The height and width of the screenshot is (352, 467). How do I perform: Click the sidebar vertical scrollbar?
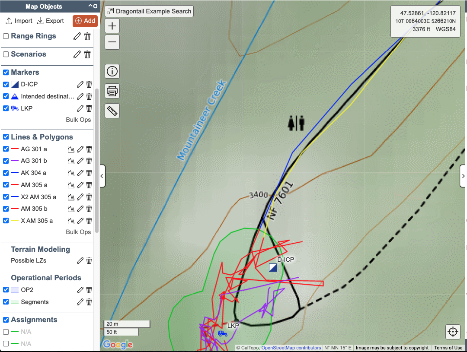(96, 161)
